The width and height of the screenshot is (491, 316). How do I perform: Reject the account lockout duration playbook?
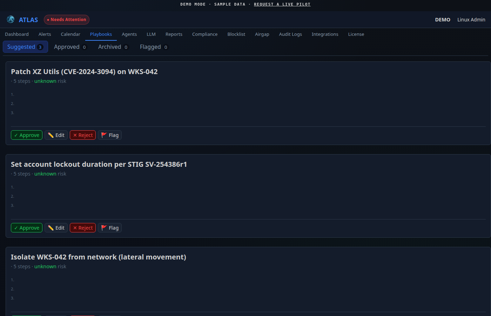[83, 228]
